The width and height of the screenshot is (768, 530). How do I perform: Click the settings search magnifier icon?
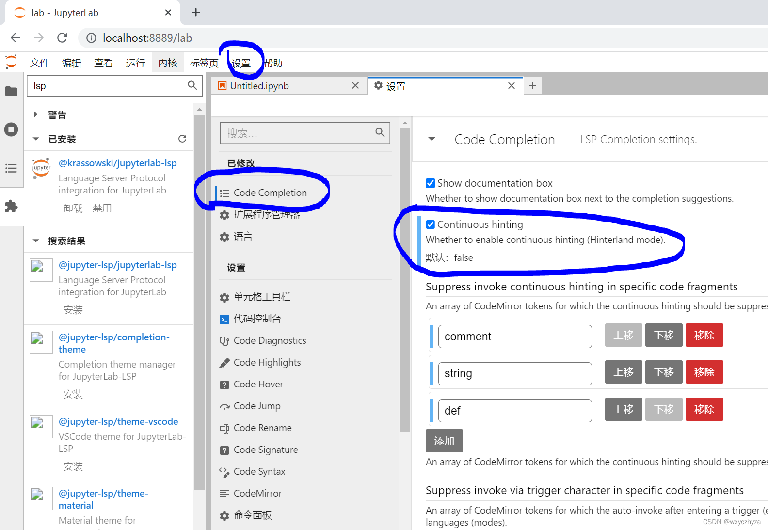(380, 132)
